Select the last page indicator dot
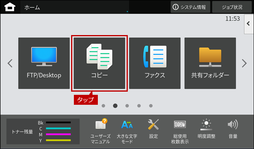This screenshot has height=149, width=254. click(x=151, y=106)
